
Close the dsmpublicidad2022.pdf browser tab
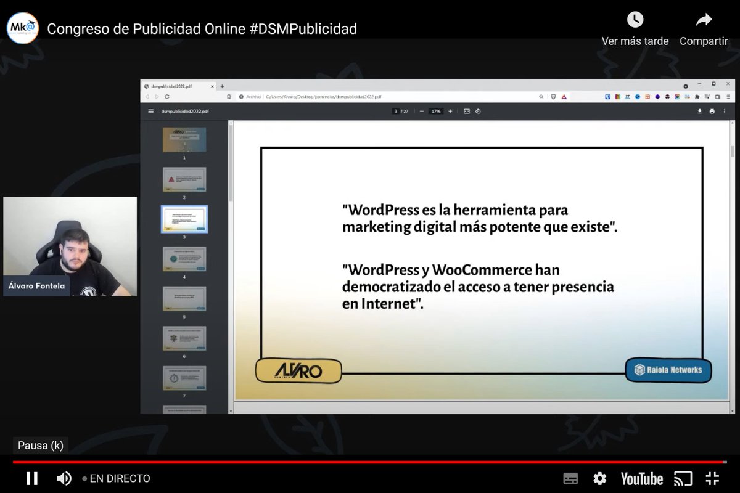point(212,86)
